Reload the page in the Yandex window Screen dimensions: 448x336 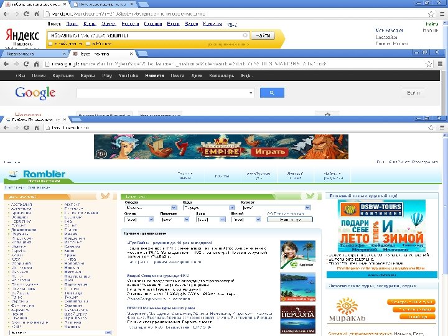26,14
